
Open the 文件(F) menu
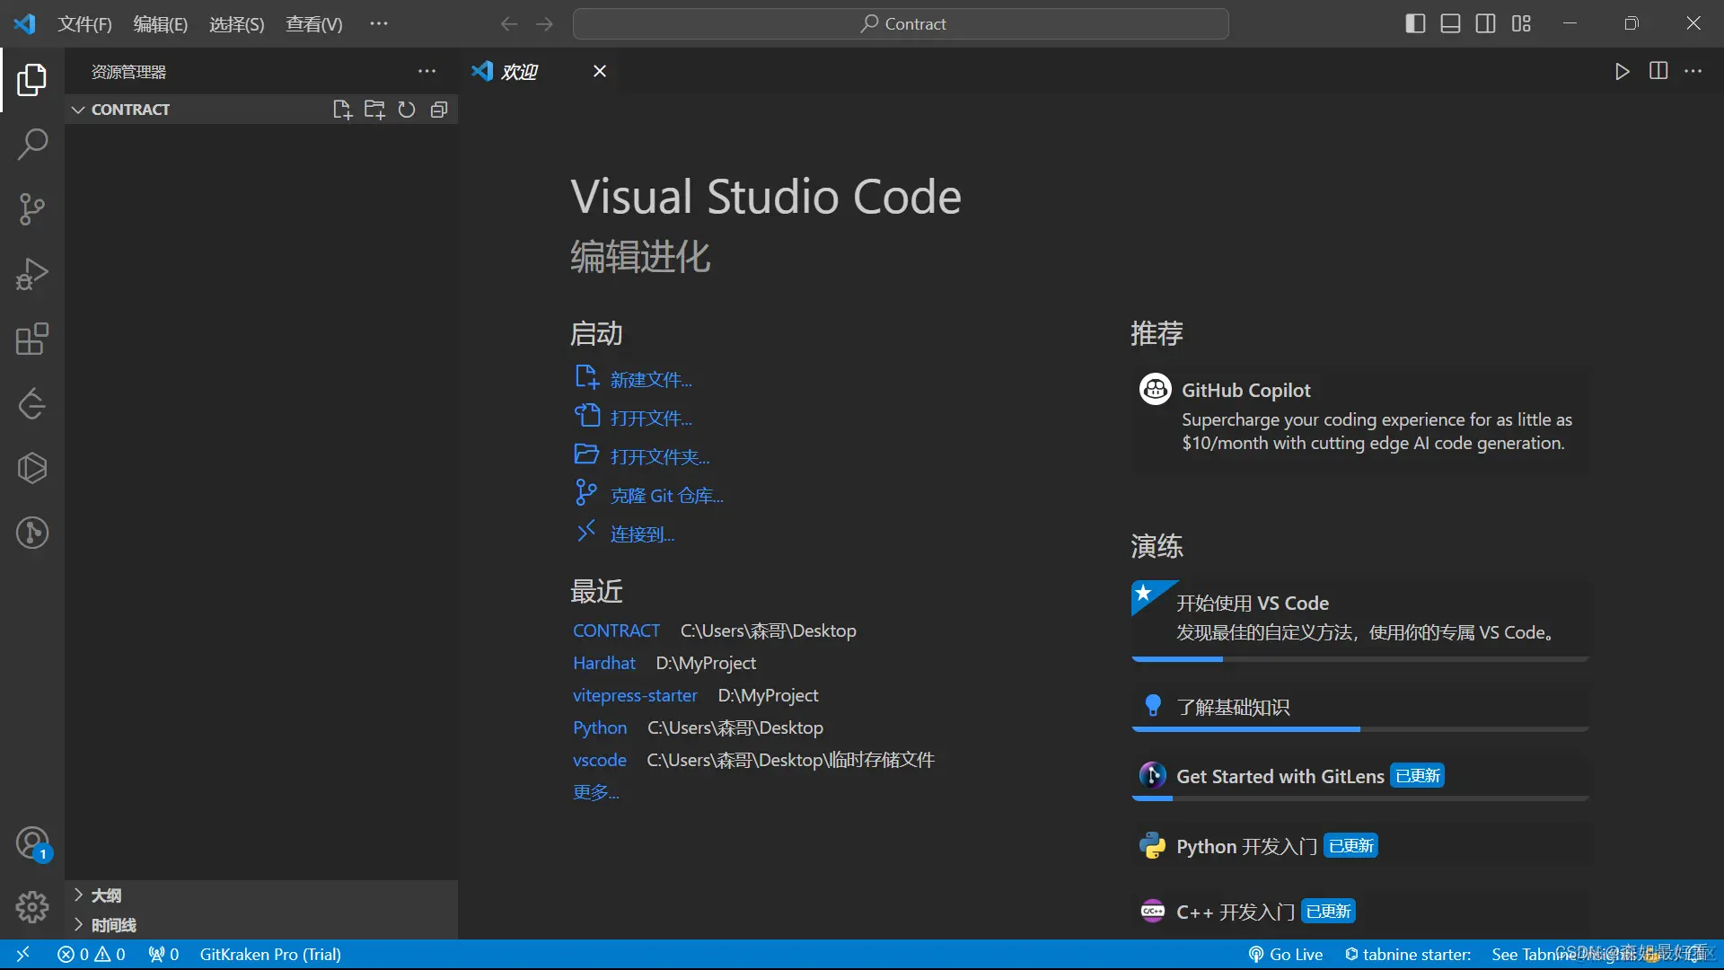(x=84, y=24)
